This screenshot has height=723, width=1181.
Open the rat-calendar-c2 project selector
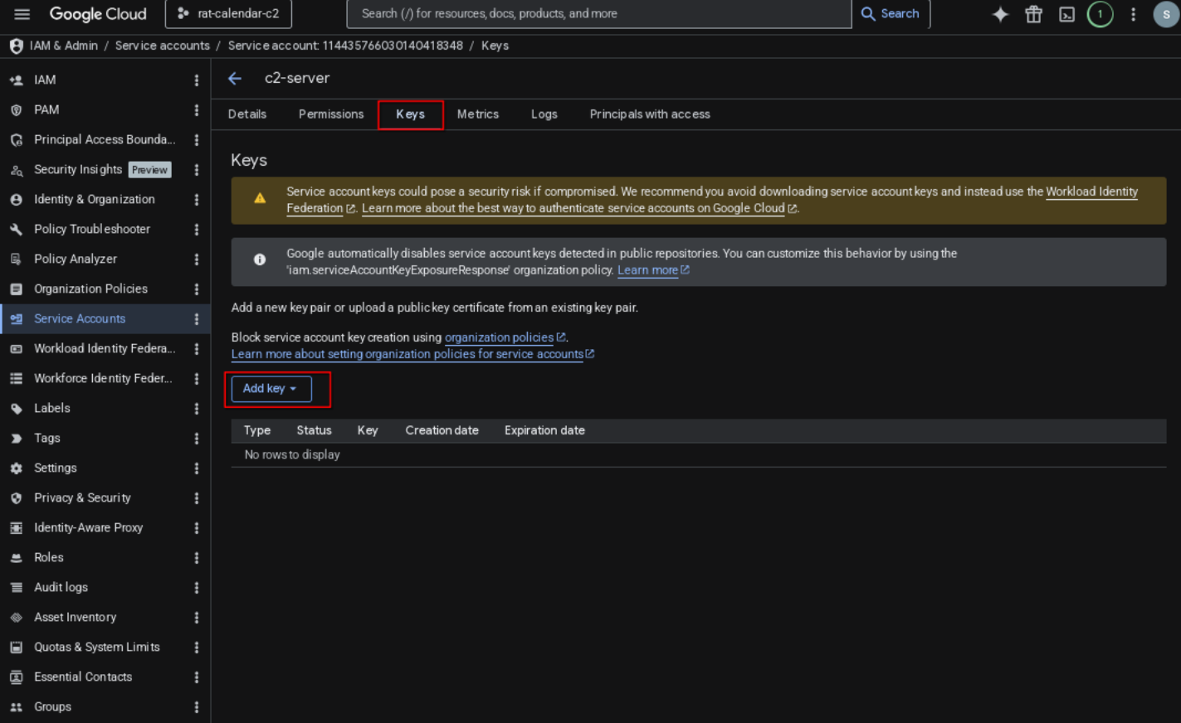[x=228, y=14]
